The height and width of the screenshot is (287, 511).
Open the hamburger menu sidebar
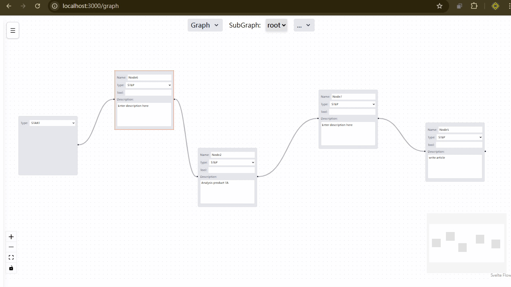pyautogui.click(x=13, y=30)
